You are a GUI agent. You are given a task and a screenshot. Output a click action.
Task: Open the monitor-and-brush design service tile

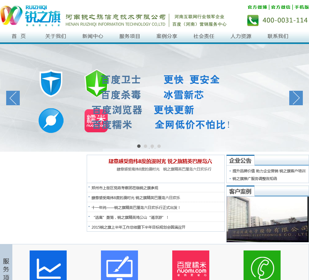point(119,265)
